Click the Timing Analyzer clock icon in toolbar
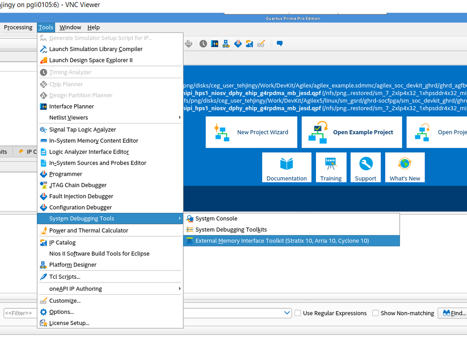 [203, 44]
